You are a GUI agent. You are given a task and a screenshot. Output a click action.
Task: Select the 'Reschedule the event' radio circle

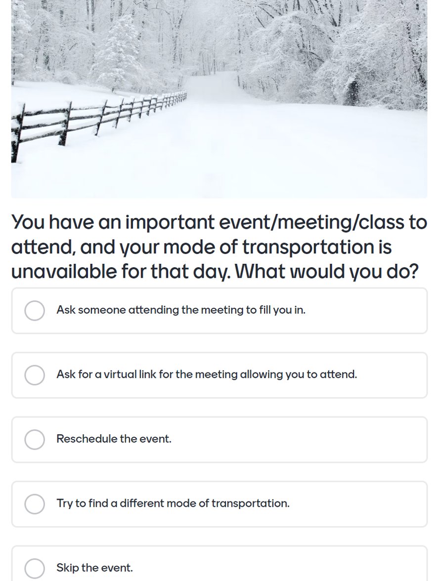[35, 440]
